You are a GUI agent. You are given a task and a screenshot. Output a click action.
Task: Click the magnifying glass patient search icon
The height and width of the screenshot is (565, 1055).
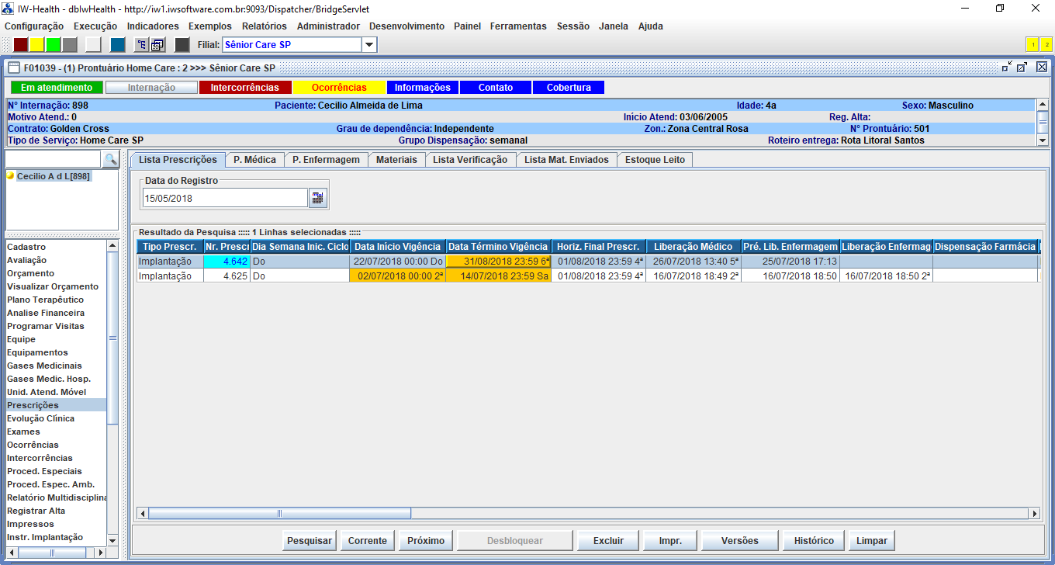pyautogui.click(x=111, y=159)
